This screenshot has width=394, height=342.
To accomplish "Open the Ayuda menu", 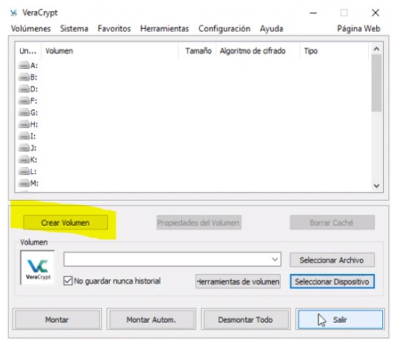I will coord(271,29).
